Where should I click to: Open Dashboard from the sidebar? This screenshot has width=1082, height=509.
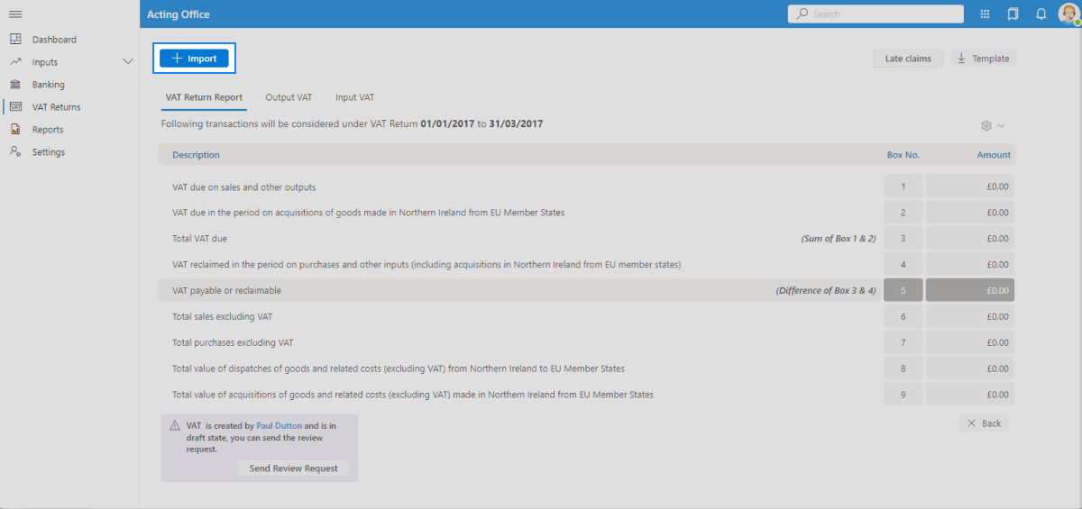coord(54,40)
